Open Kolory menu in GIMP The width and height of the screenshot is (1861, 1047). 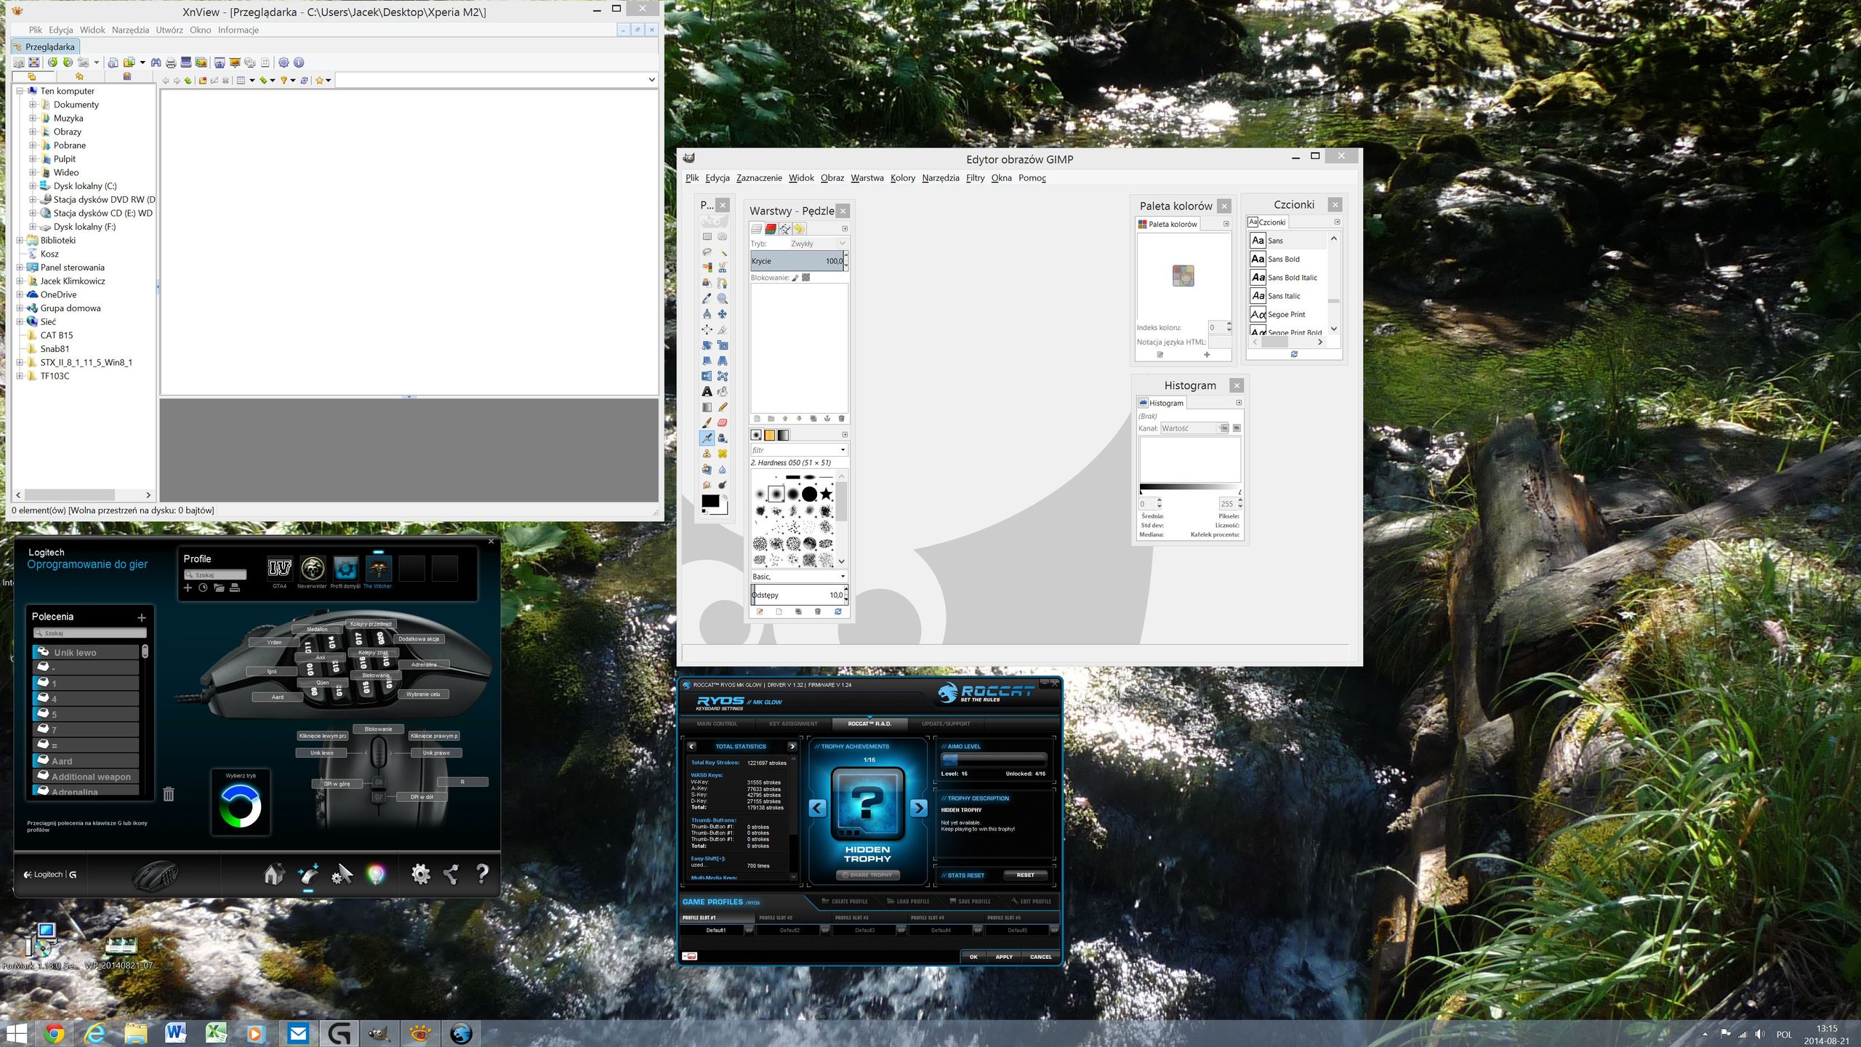902,178
